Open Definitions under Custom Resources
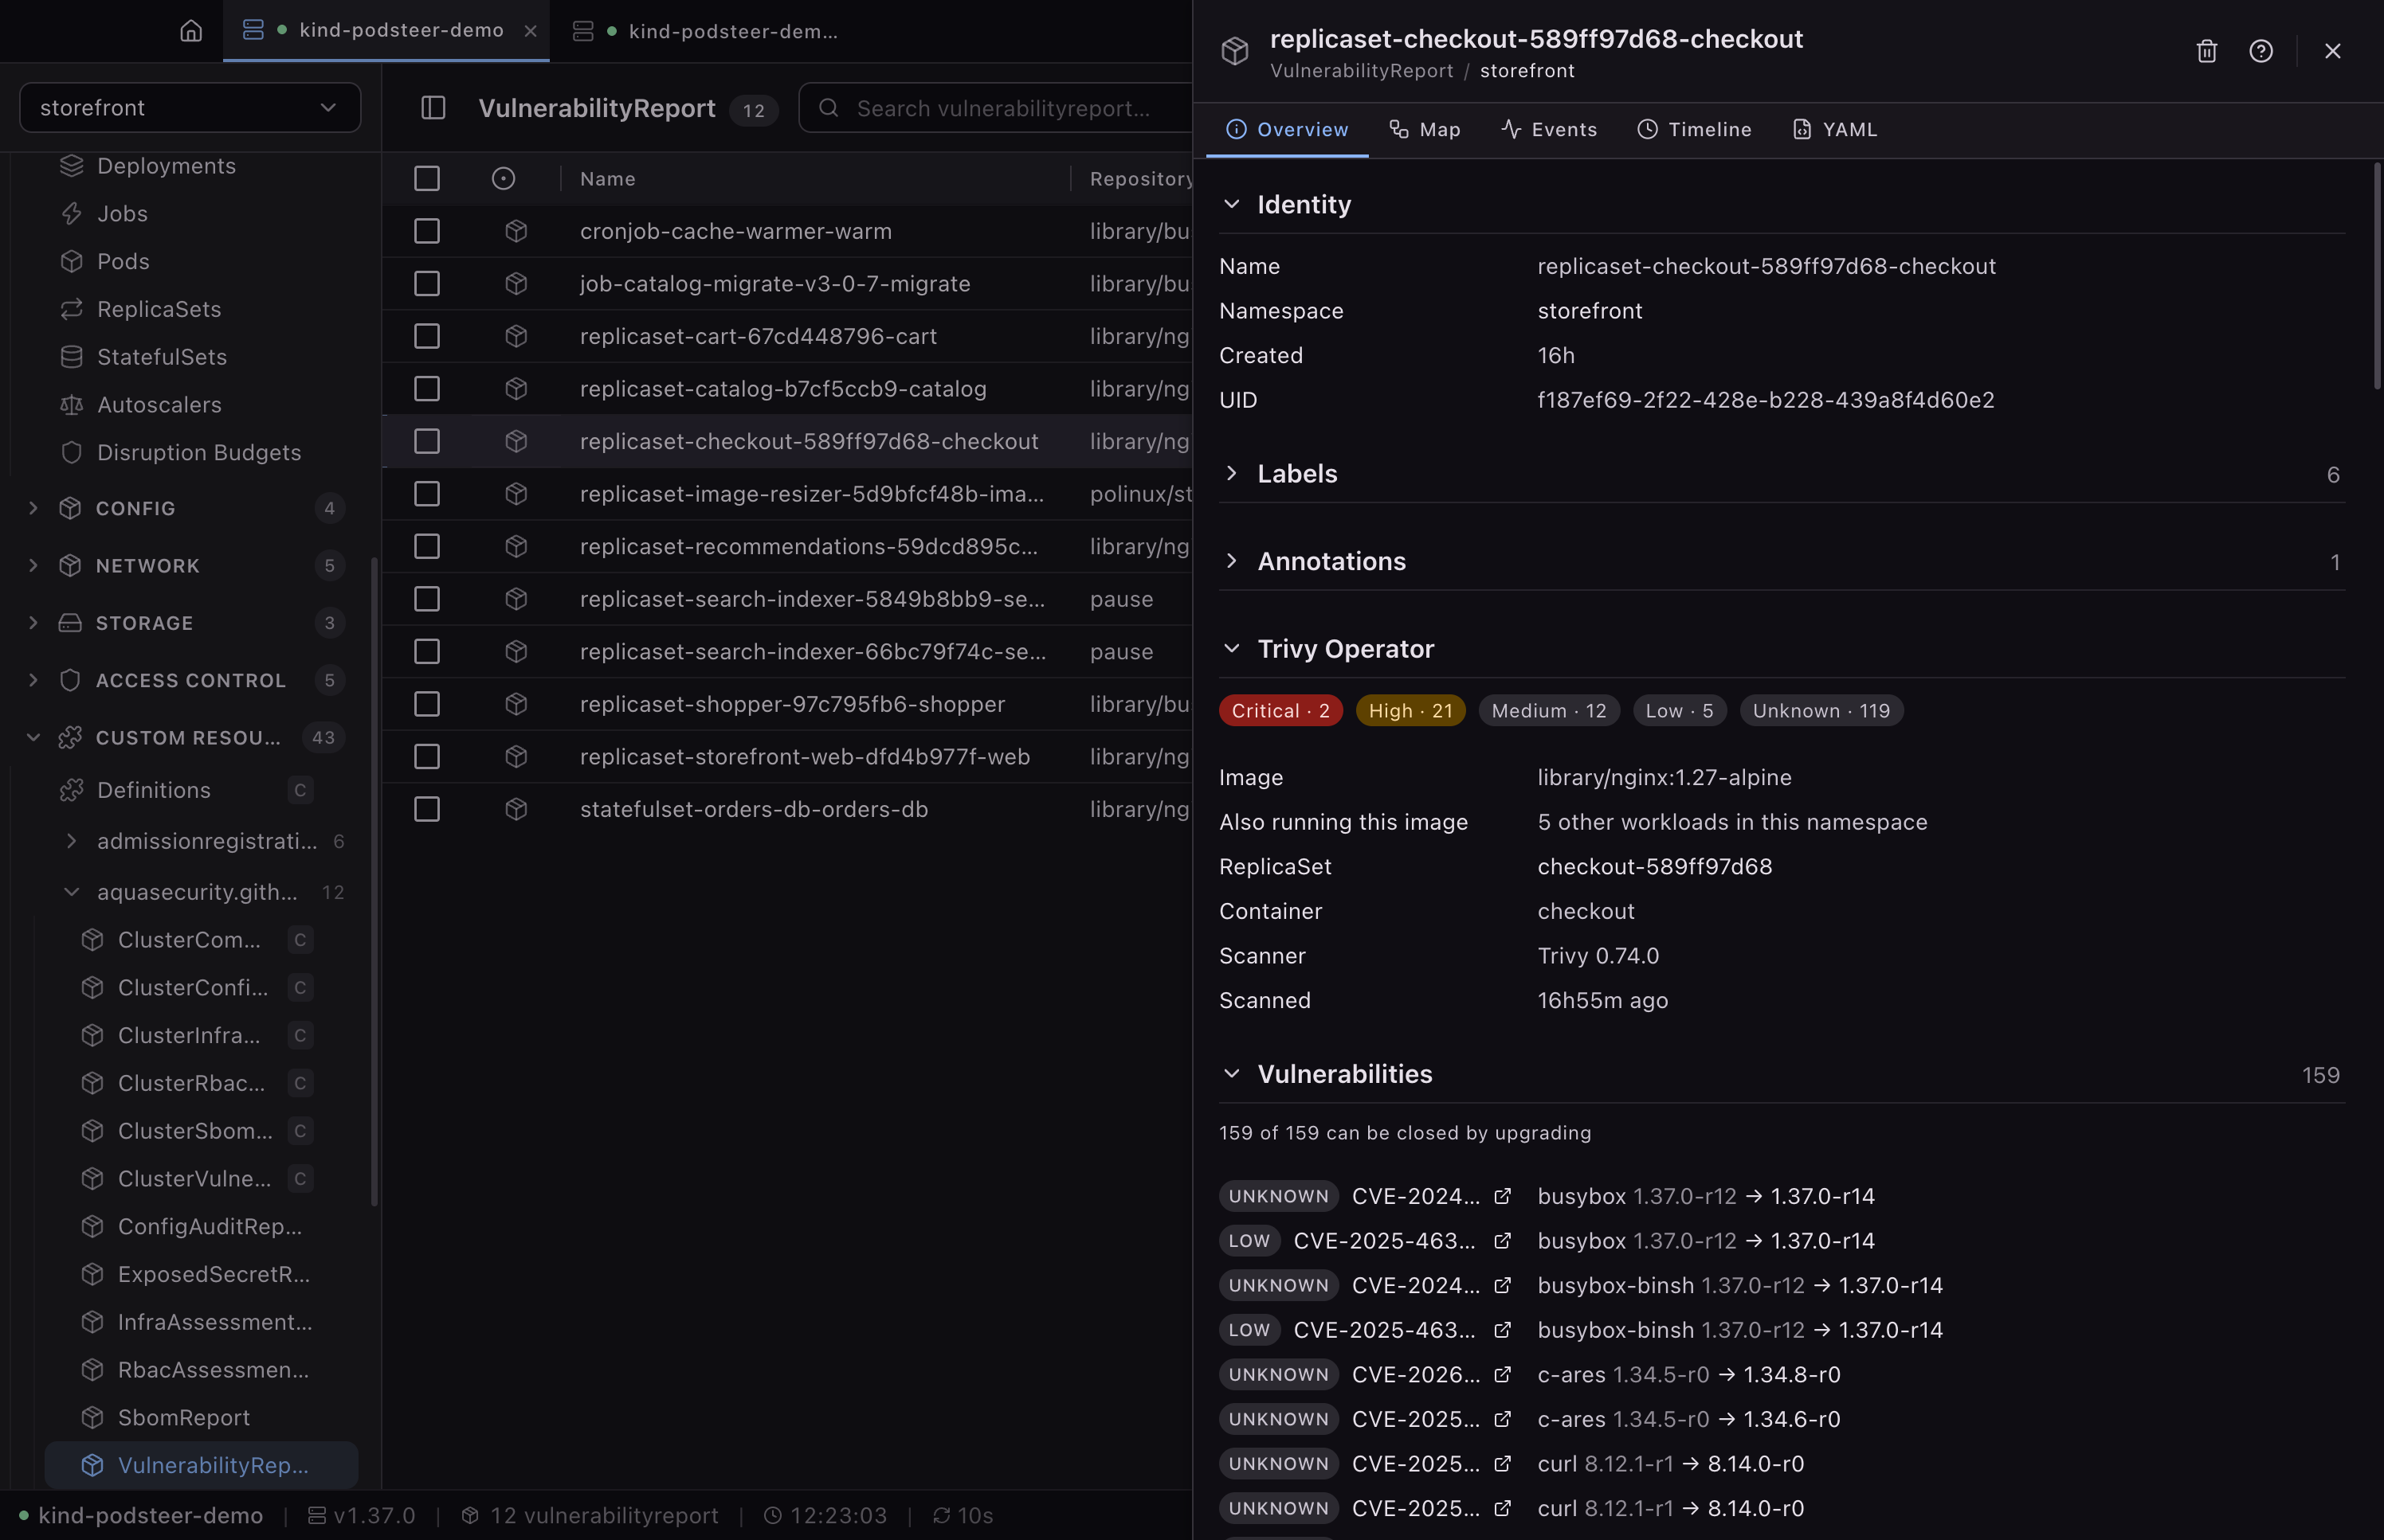 click(x=154, y=790)
